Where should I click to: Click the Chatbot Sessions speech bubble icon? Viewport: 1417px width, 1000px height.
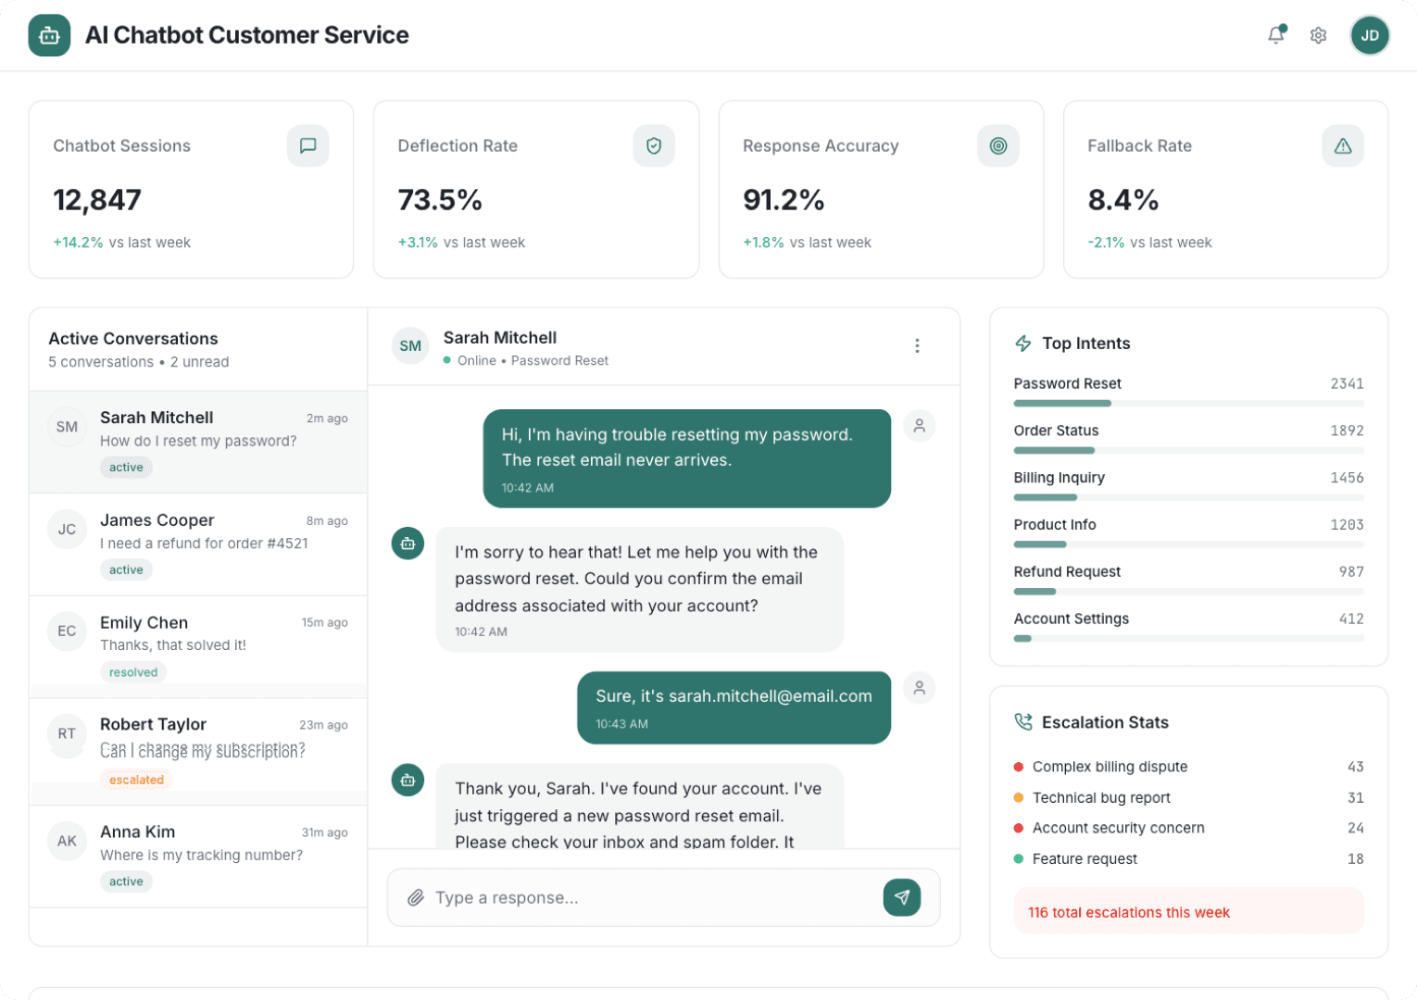pos(307,145)
